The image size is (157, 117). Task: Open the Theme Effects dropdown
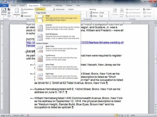pyautogui.click(x=9, y=16)
